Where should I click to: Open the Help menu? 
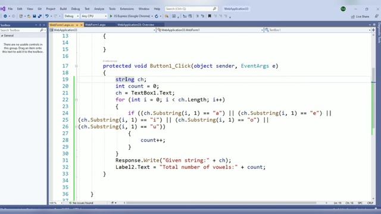coord(157,9)
